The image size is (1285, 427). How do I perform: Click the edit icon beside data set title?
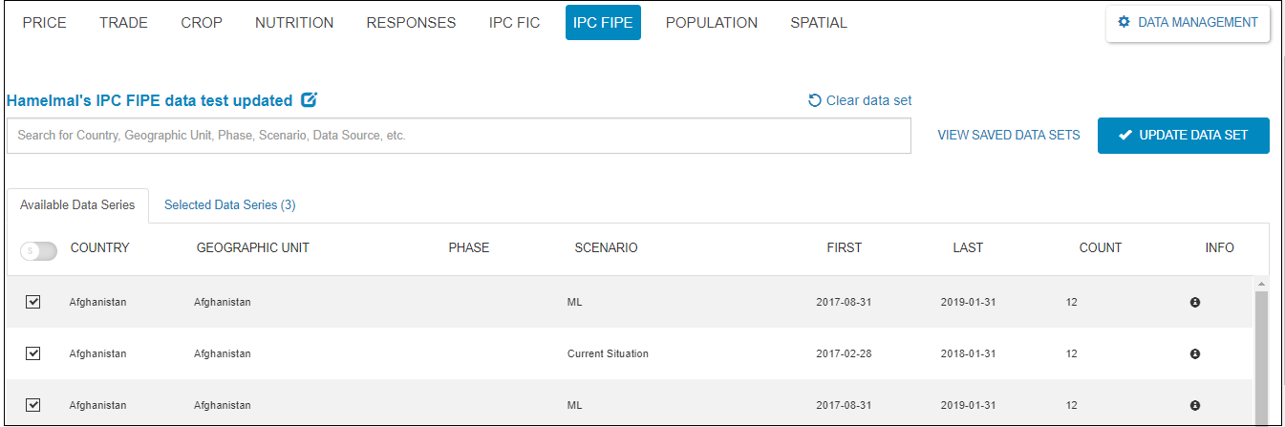point(309,100)
